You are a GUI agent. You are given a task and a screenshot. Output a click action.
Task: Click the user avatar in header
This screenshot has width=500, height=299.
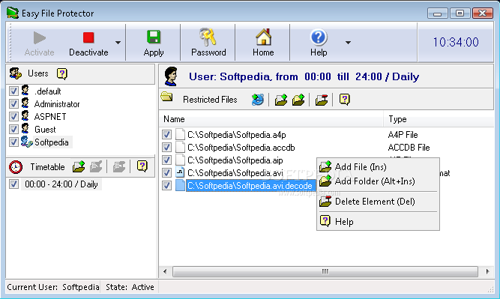click(x=171, y=76)
